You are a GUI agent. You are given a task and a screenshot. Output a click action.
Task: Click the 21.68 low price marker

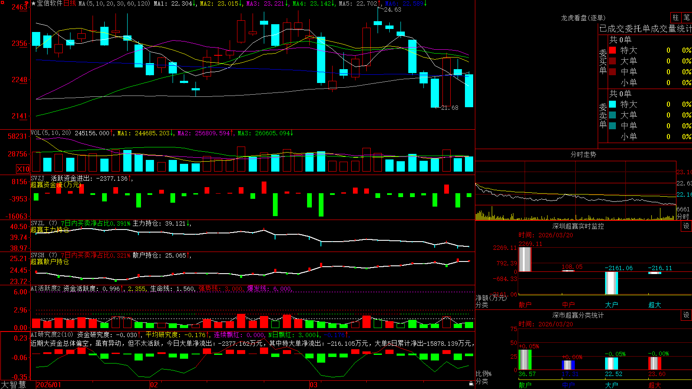[450, 108]
